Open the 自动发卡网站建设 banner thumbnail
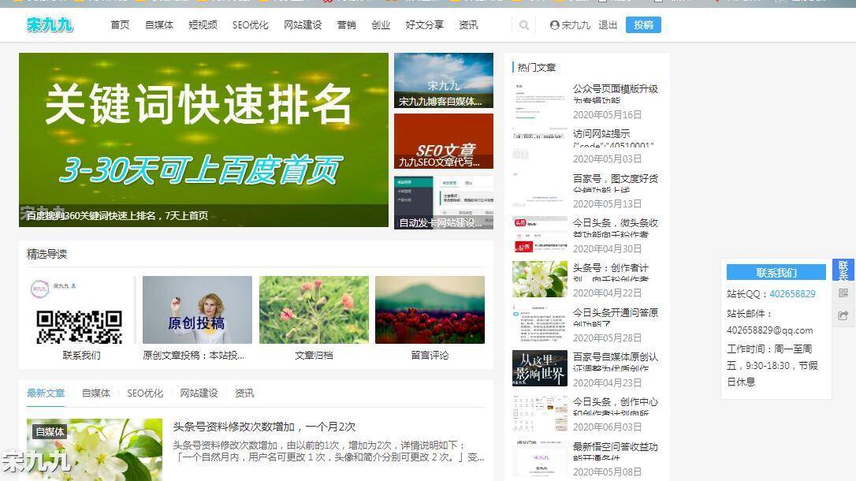Viewport: 856px width, 481px height. pyautogui.click(x=444, y=203)
